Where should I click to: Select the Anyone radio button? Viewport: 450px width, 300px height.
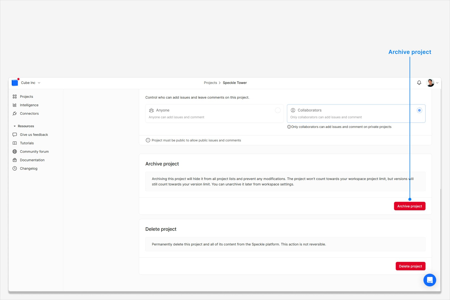[x=277, y=110]
